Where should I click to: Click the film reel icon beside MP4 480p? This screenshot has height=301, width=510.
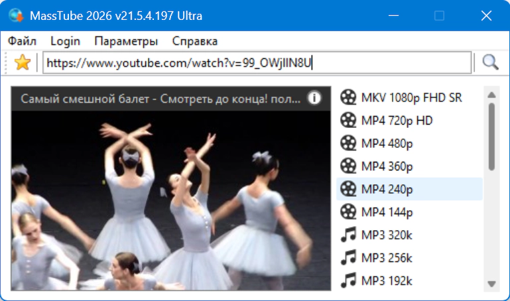coord(348,143)
